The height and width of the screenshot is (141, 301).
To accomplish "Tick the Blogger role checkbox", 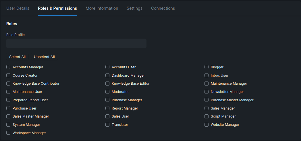I will (x=207, y=67).
